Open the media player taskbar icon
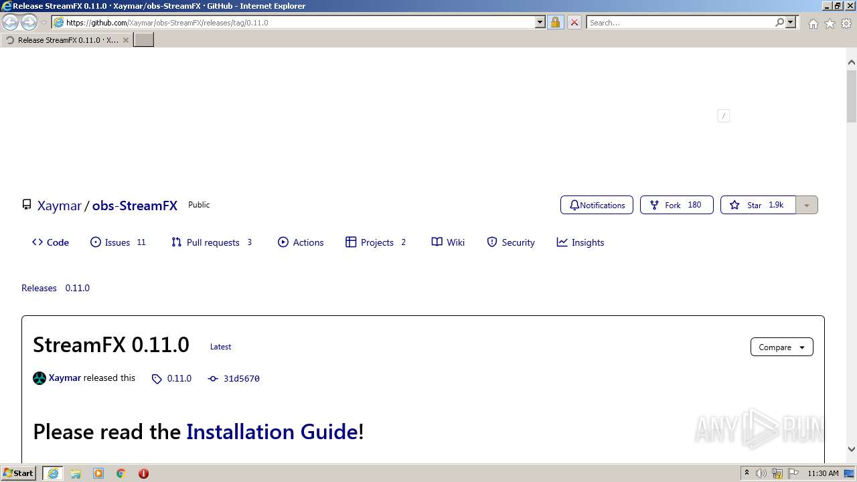 pos(98,473)
